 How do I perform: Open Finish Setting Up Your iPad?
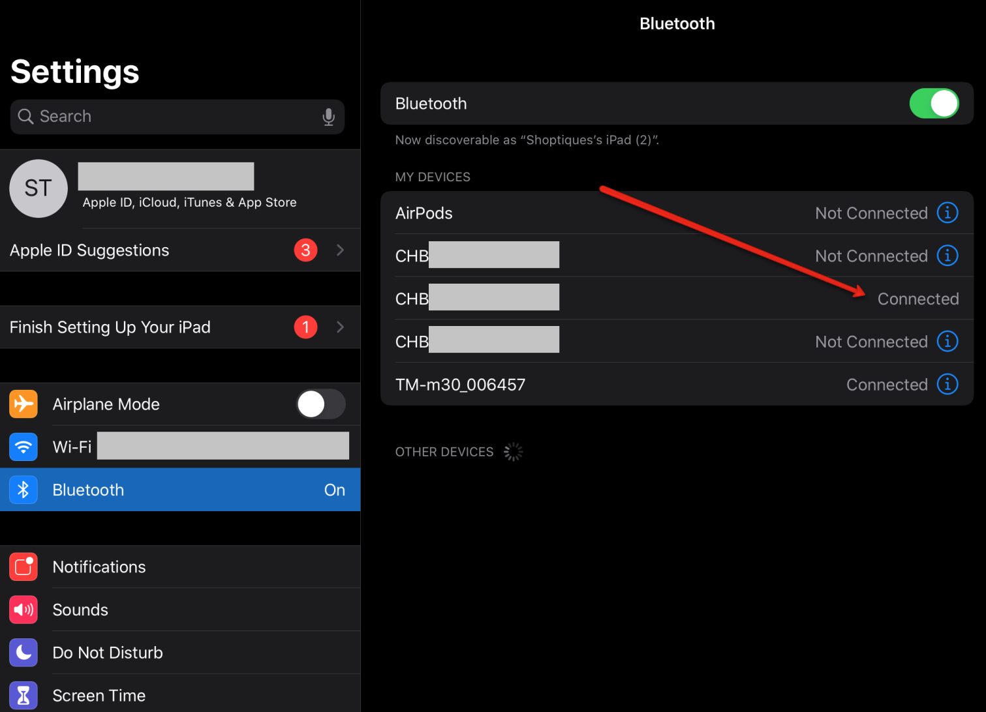pos(180,327)
